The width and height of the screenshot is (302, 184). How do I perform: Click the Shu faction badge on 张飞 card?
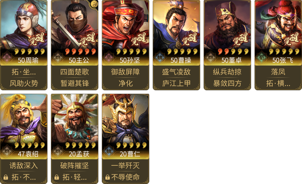tap(261, 57)
